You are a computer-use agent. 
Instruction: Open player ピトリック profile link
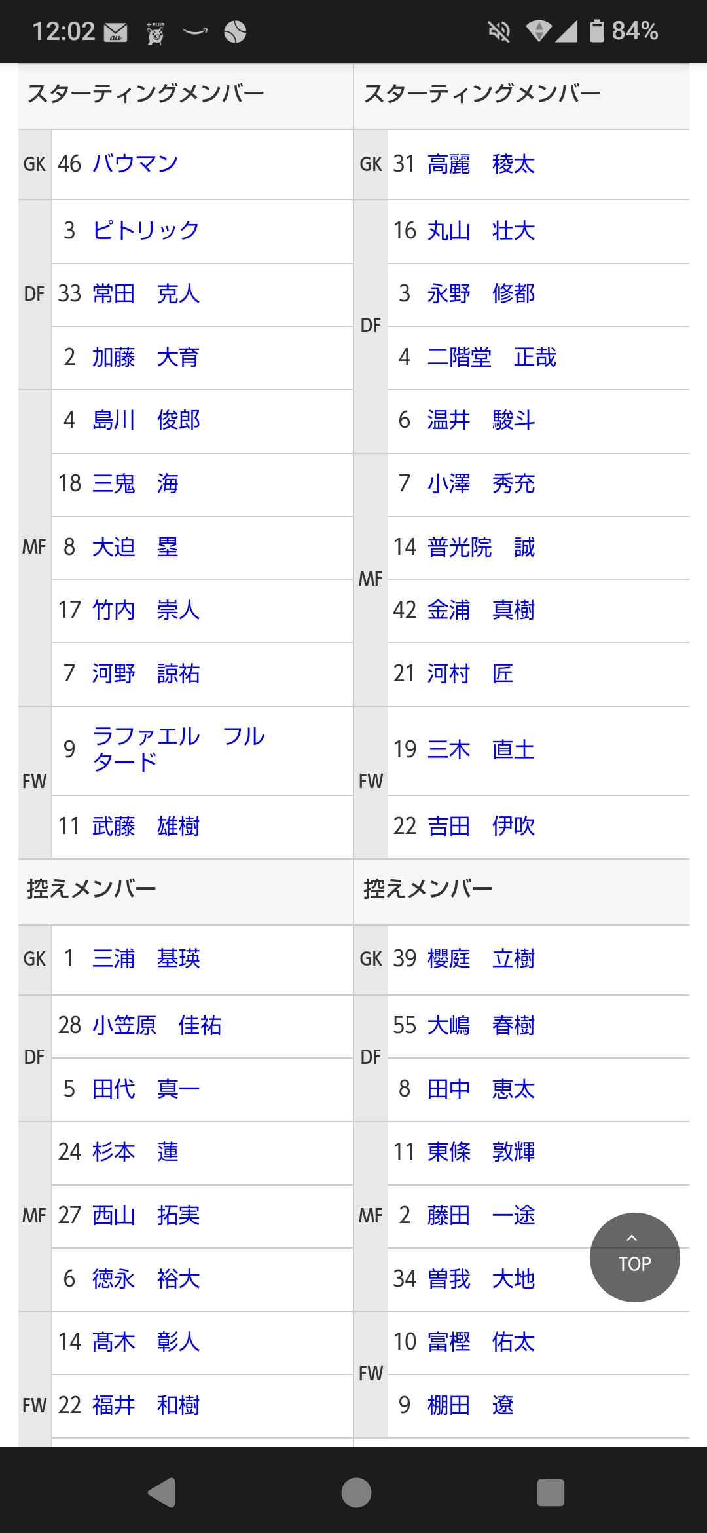(146, 231)
